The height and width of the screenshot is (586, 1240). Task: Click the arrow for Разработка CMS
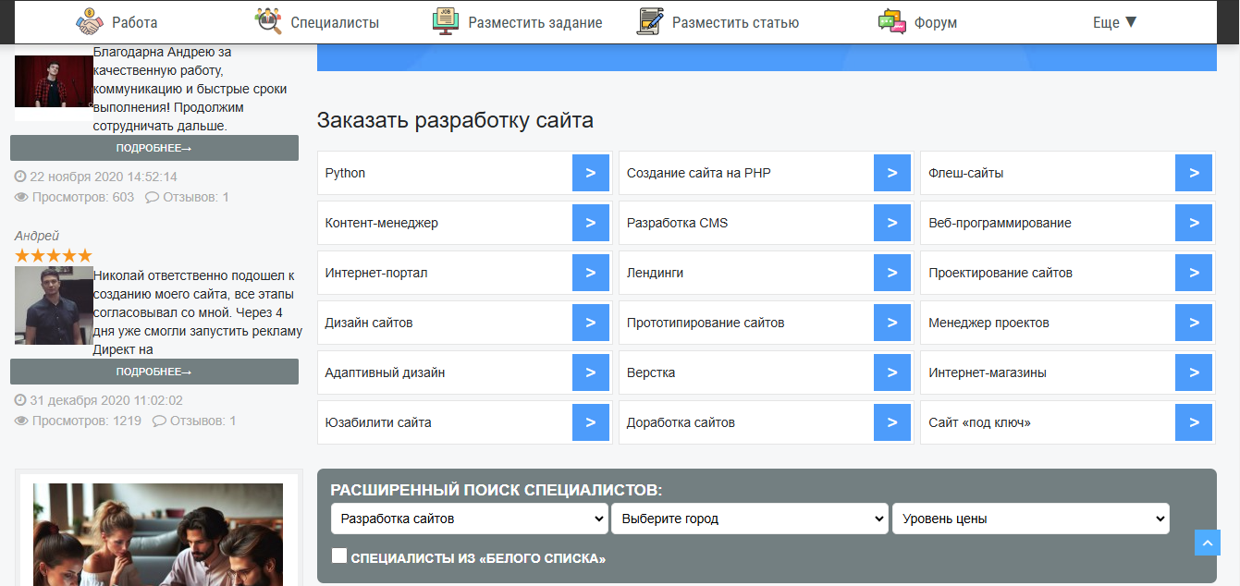click(x=892, y=223)
